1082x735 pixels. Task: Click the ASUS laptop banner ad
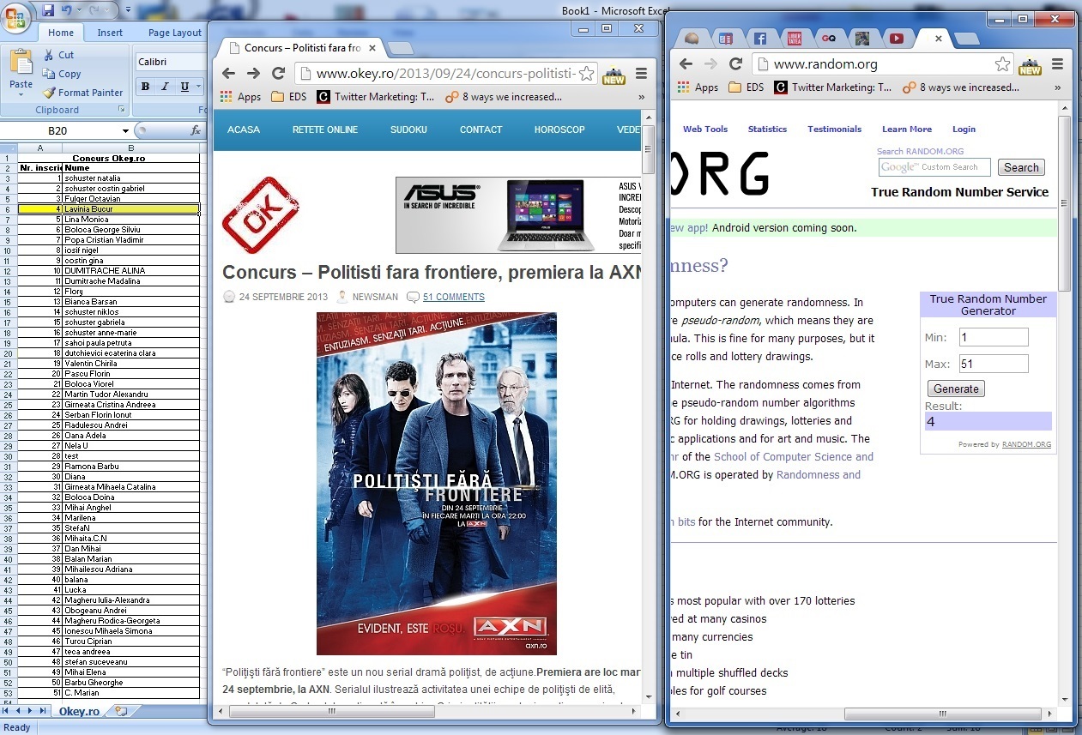(x=517, y=215)
